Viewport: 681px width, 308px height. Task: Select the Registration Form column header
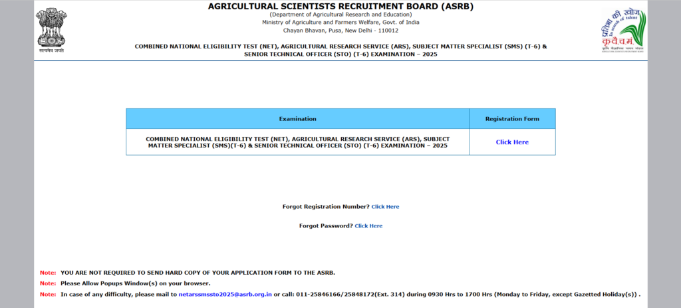coord(512,118)
